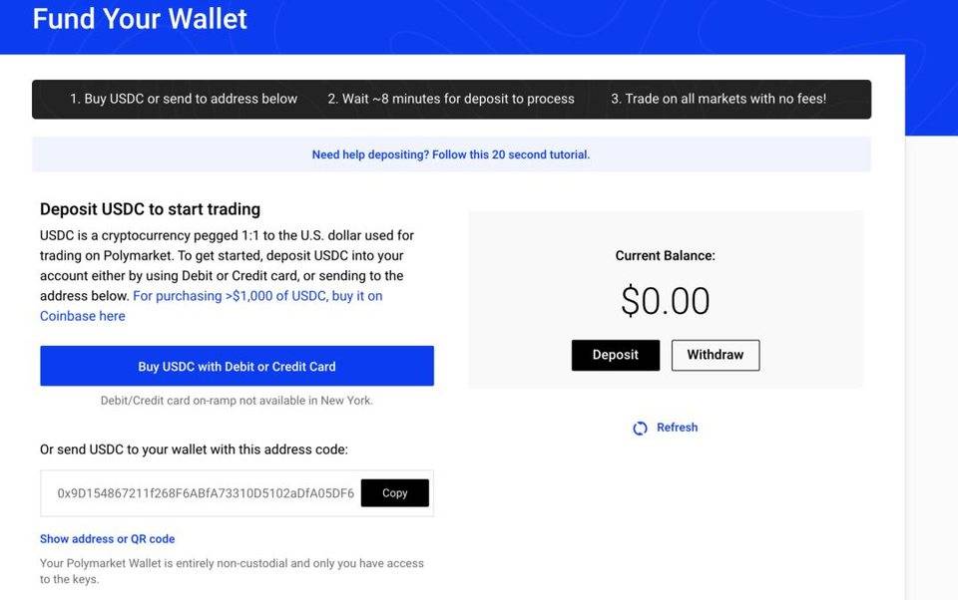Copy the wallet address with Copy button

point(394,493)
